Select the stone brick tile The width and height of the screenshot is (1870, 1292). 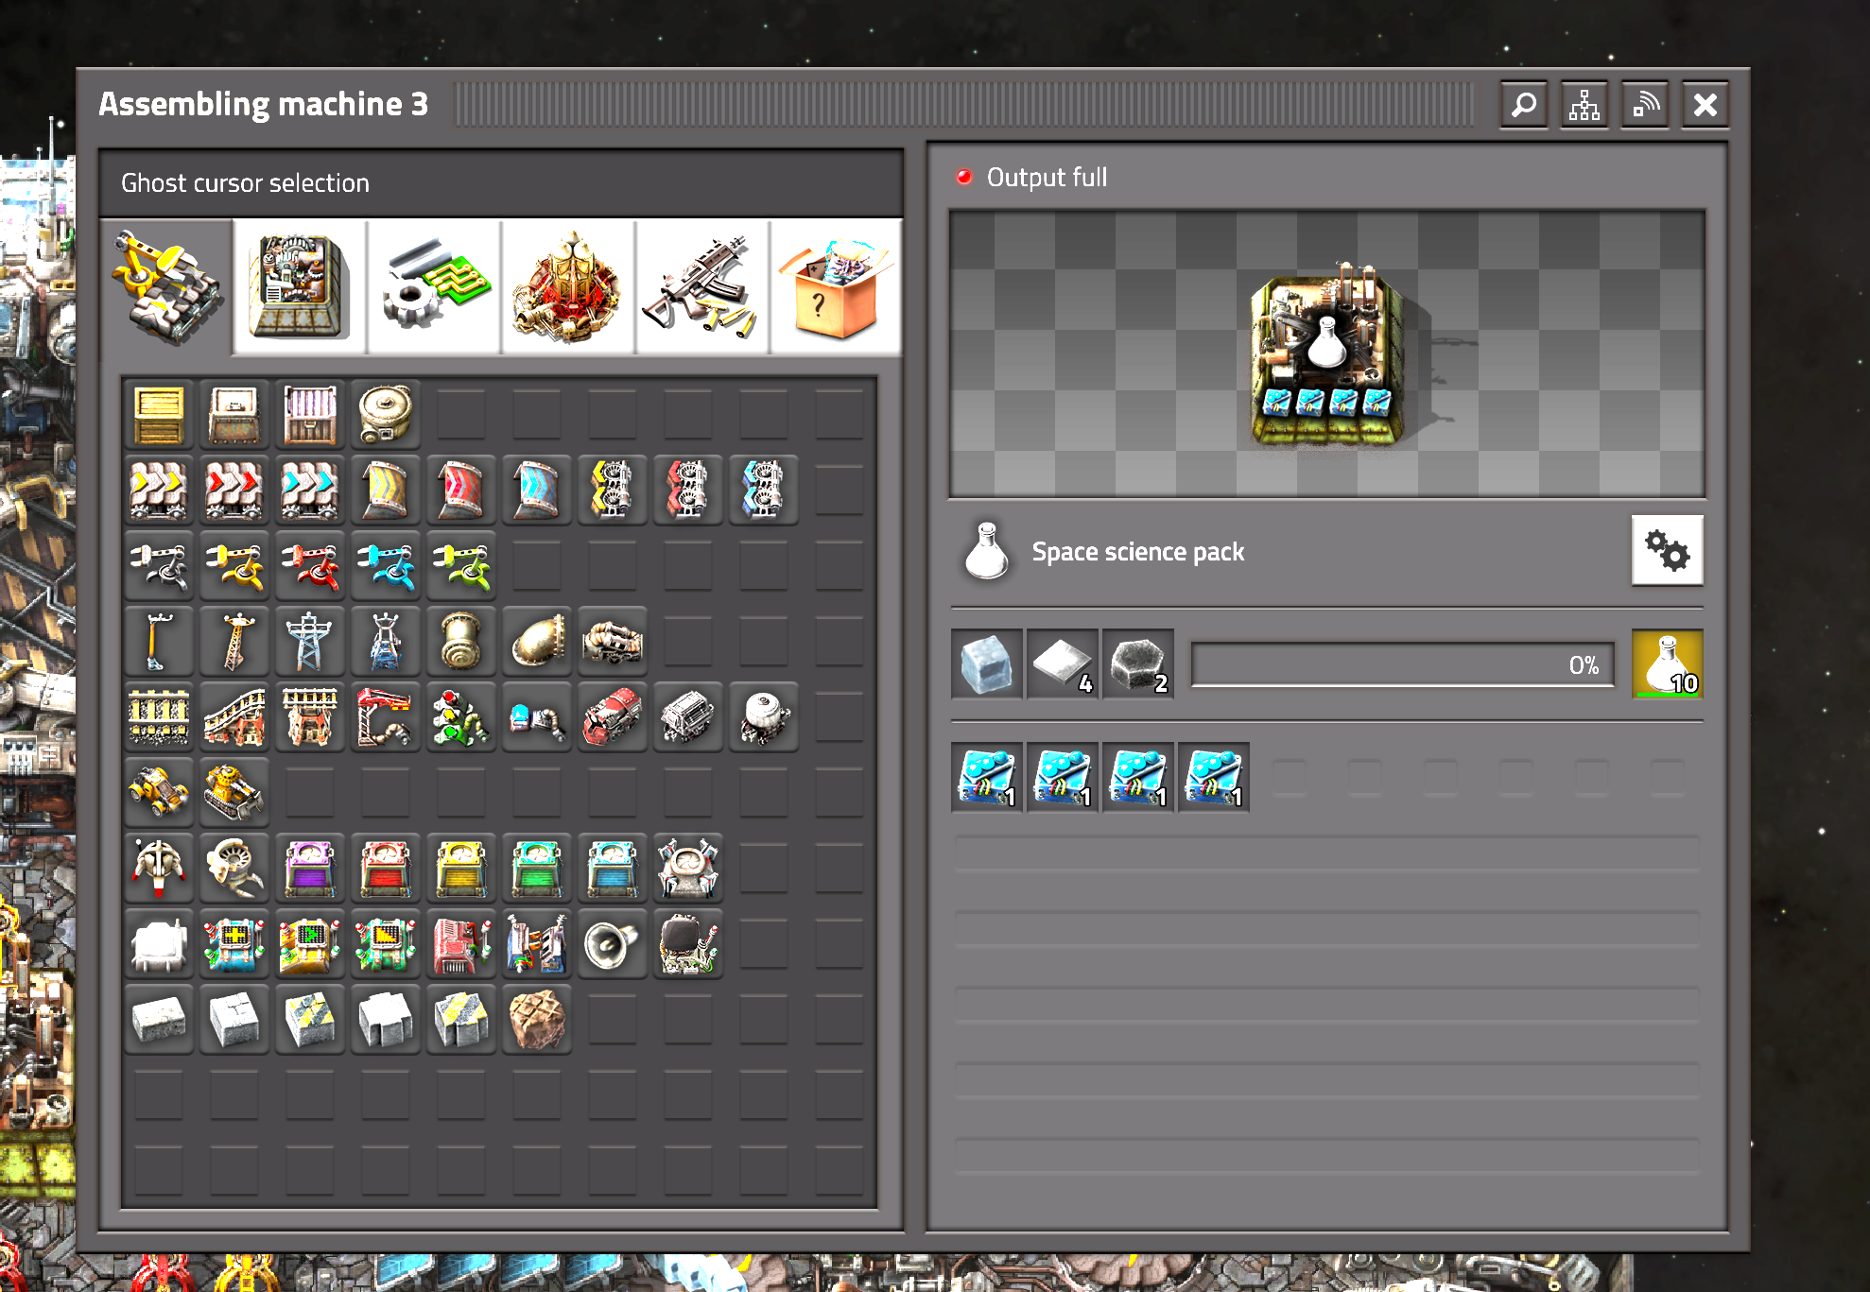pos(159,1019)
